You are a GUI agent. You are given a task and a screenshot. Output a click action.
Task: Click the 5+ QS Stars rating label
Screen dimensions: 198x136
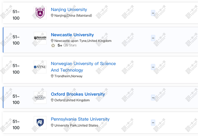67,45
